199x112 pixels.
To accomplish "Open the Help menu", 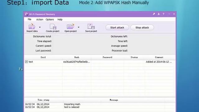I will 60,20.
